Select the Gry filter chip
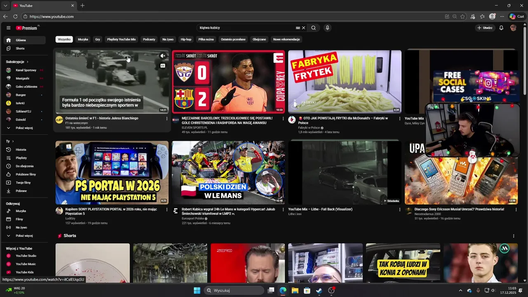This screenshot has width=528, height=297. click(x=98, y=39)
